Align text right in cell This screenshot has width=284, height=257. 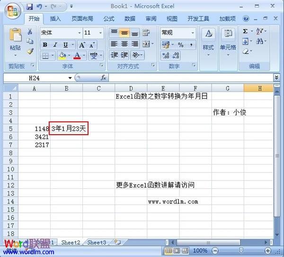tap(135, 44)
